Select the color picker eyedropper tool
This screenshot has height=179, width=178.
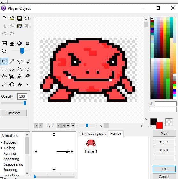(x=12, y=61)
